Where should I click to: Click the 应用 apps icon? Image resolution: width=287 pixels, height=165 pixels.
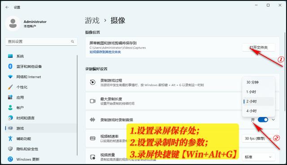point(10,97)
